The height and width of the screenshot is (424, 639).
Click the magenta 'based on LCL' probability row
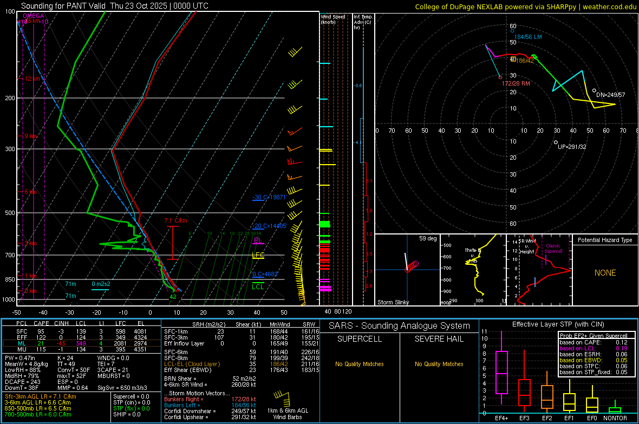(x=594, y=349)
